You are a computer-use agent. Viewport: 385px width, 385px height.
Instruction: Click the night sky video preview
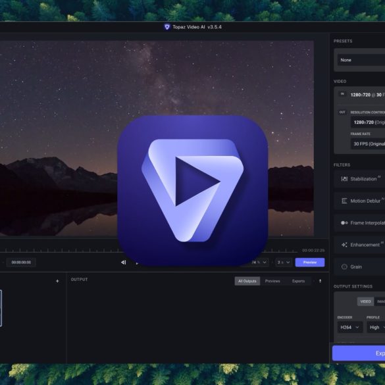click(x=157, y=98)
